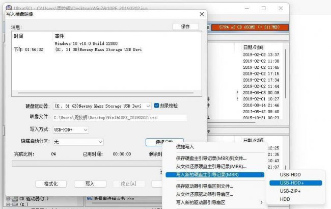Click the 时间 column header
Screen dimensions: 331x209
click(18, 36)
